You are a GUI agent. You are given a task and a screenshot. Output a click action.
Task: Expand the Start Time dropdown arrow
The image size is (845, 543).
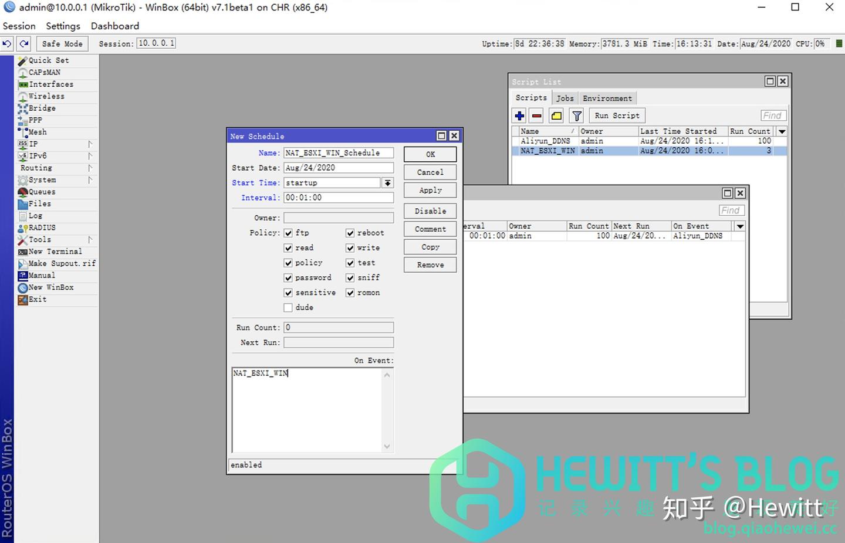pos(387,183)
